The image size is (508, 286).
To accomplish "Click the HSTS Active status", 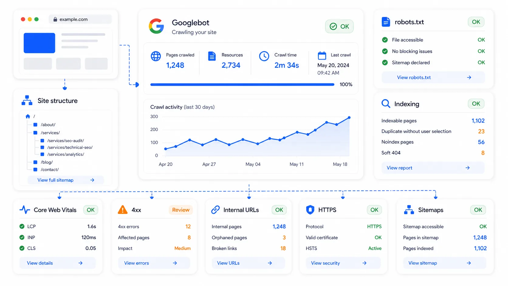I will pyautogui.click(x=375, y=248).
